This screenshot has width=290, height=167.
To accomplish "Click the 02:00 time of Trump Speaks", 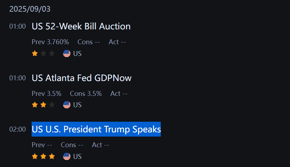I will pyautogui.click(x=17, y=129).
